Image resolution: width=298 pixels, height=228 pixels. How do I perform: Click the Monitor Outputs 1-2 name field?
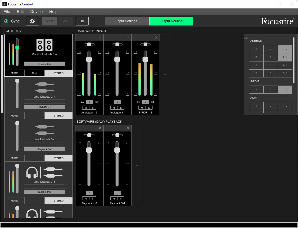pos(44,59)
